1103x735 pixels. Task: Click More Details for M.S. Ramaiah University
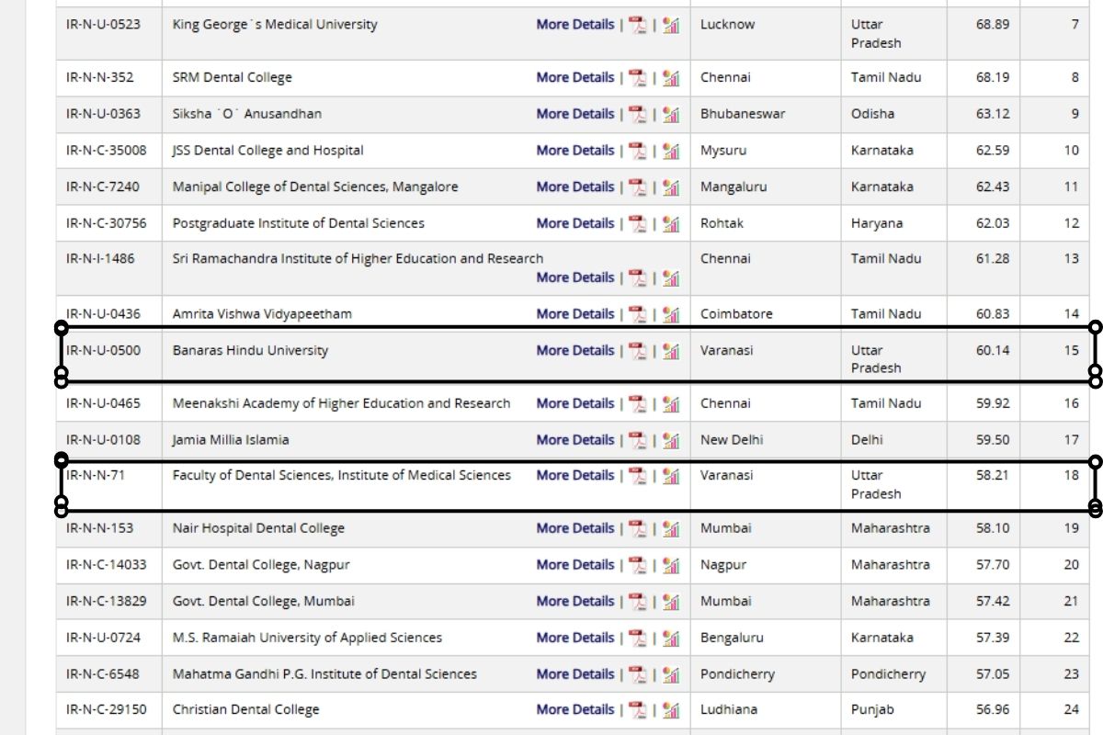575,637
